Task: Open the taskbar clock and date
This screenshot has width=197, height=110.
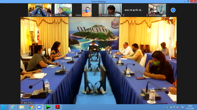Action: coord(190,107)
